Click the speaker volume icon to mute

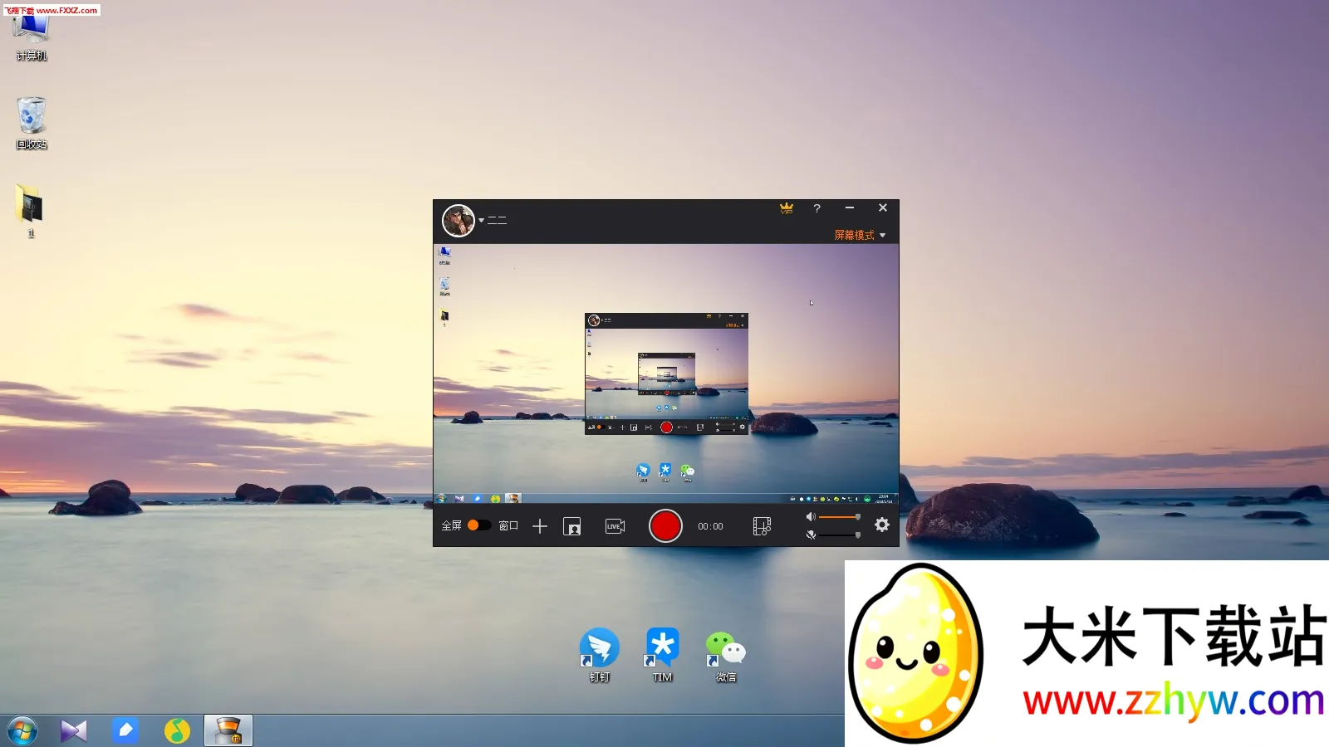click(x=812, y=515)
